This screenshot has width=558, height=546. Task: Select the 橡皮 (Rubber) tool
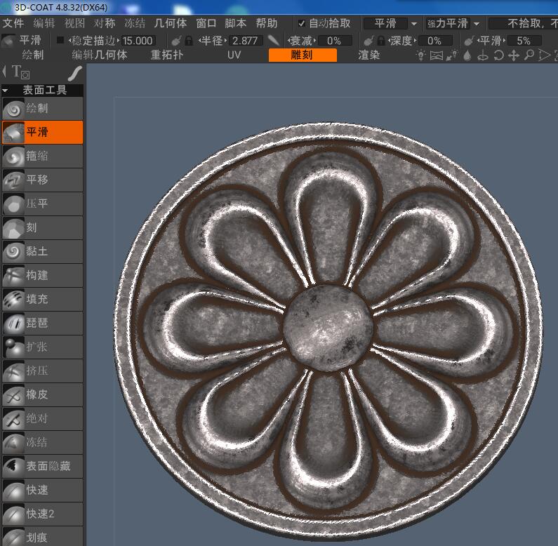point(42,394)
